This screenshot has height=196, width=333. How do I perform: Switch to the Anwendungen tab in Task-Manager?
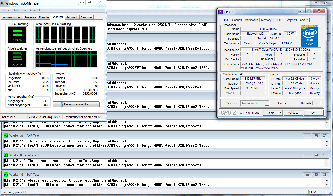tap(12, 17)
